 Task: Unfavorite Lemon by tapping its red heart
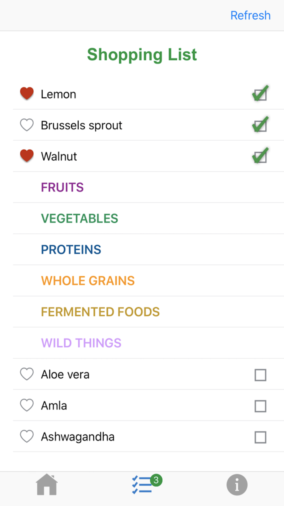(x=26, y=94)
